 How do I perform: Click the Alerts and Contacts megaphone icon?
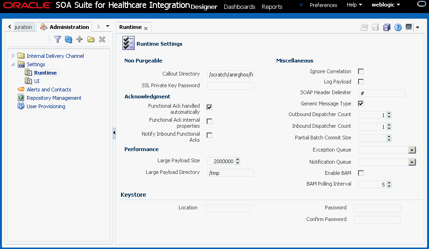[21, 89]
